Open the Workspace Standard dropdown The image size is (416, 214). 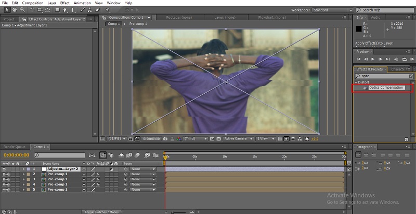tap(334, 10)
